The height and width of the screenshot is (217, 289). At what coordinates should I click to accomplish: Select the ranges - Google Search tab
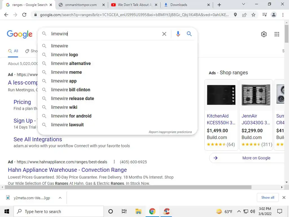29,5
